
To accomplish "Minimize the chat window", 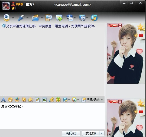I will (124, 4).
